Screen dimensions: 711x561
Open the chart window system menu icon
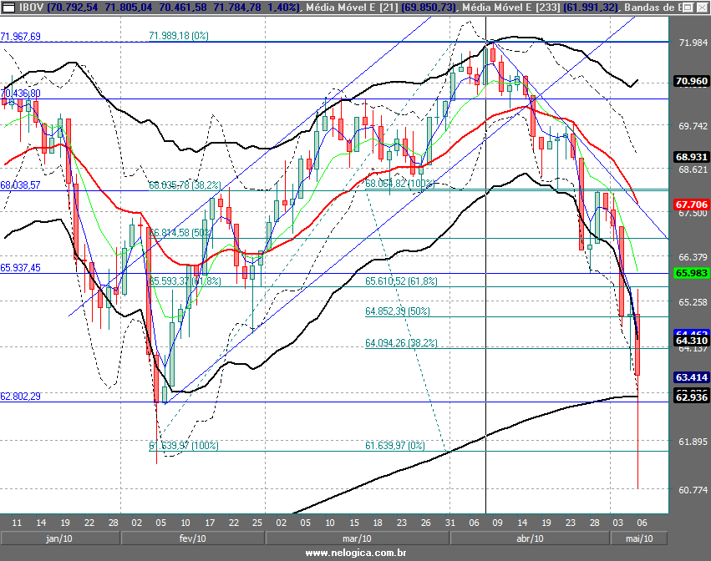pos(8,7)
